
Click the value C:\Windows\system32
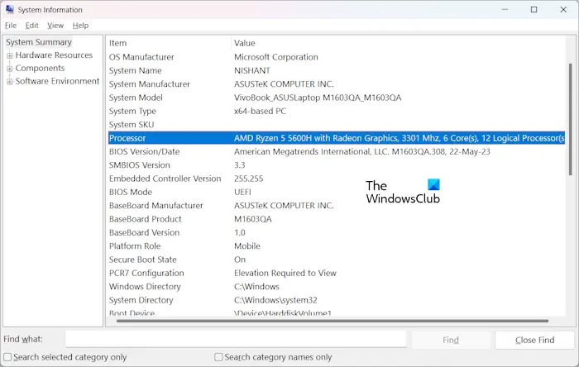click(275, 300)
